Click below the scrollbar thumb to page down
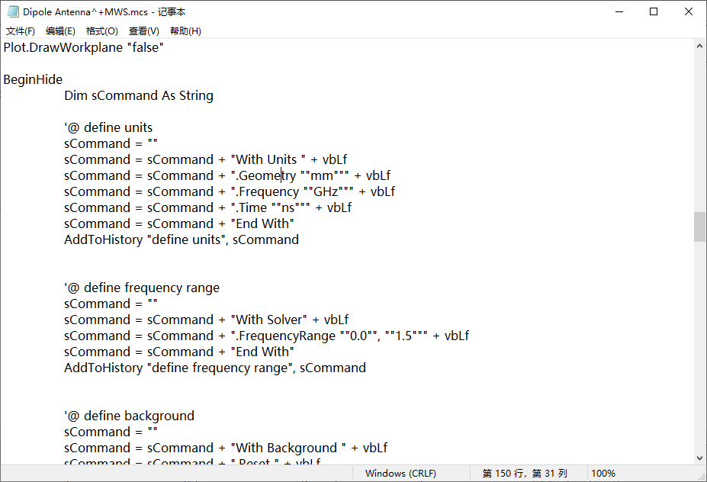This screenshot has width=707, height=482. [699, 343]
